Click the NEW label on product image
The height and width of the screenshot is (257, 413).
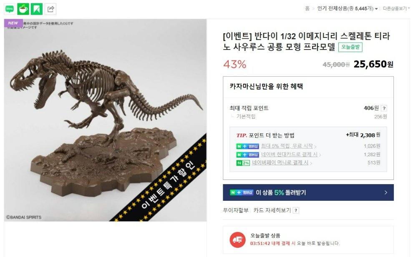coord(13,23)
